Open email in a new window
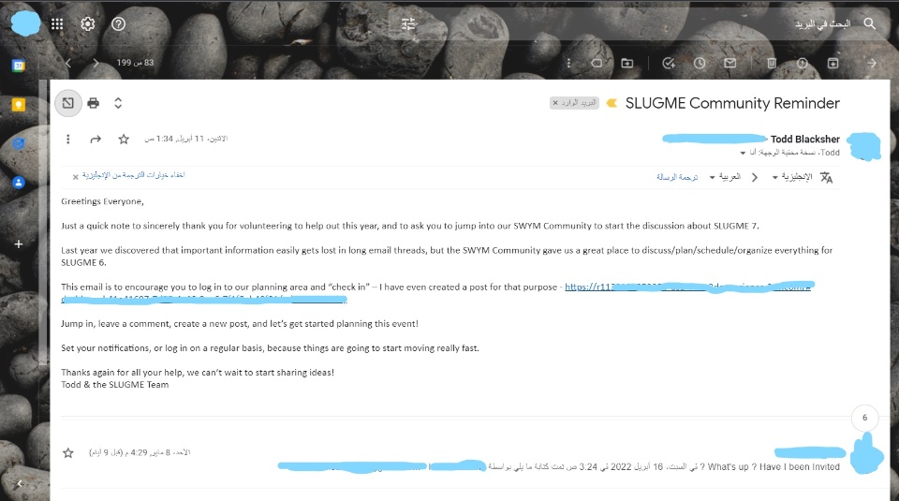The height and width of the screenshot is (501, 899). pos(67,103)
